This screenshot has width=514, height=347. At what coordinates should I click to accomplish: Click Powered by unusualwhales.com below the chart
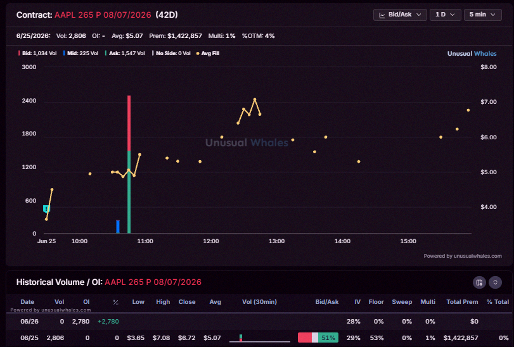point(463,256)
